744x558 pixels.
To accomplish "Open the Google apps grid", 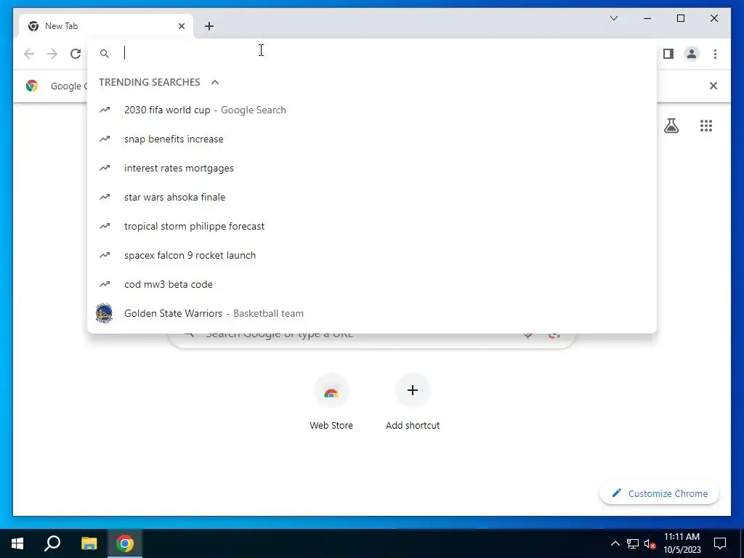I will [706, 126].
